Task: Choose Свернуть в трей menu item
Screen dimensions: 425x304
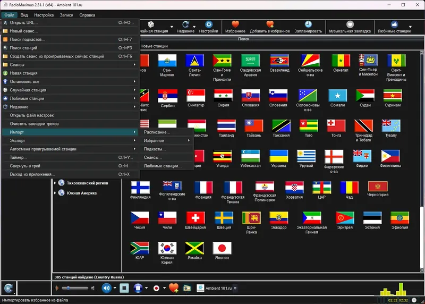Action: point(70,166)
